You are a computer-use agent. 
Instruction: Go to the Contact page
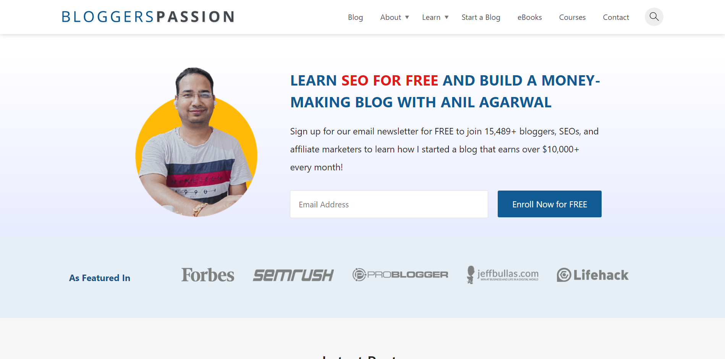click(x=616, y=17)
